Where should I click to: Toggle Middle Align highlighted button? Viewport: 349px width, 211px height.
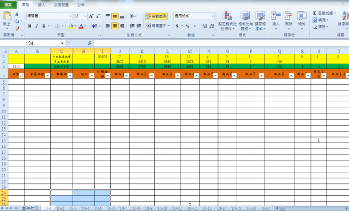[115, 16]
